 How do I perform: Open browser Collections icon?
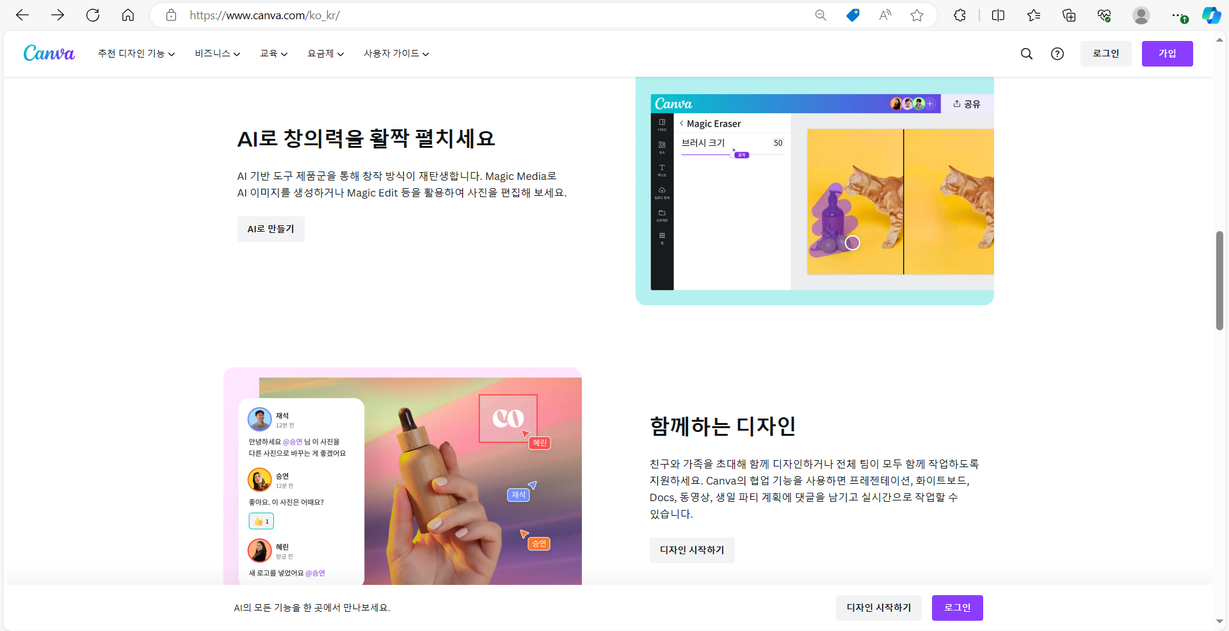[x=1069, y=15]
